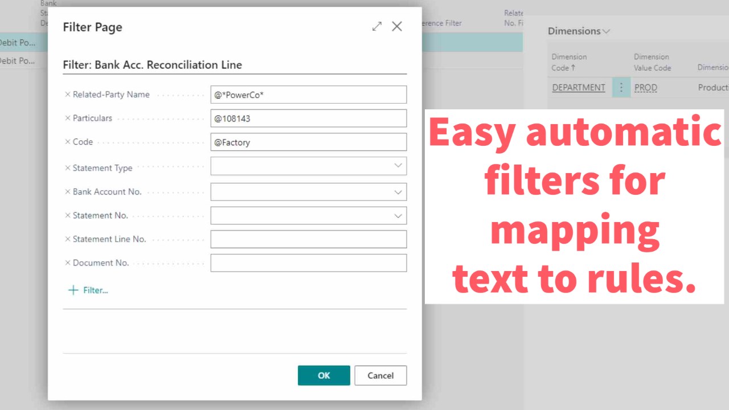Open the PROD dimension value code
The image size is (729, 410).
[646, 88]
